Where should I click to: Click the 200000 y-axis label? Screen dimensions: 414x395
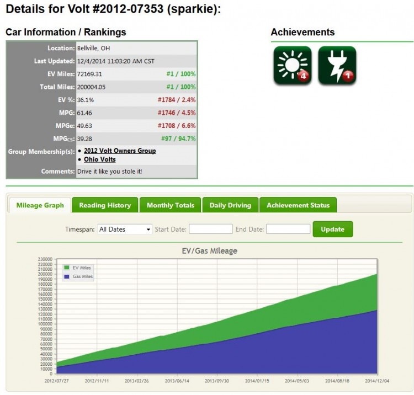point(45,274)
